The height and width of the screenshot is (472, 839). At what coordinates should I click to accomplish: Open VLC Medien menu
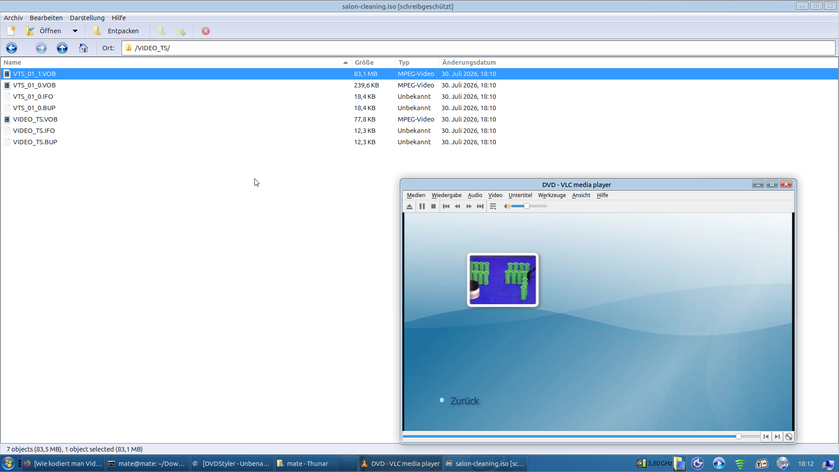[x=416, y=195]
